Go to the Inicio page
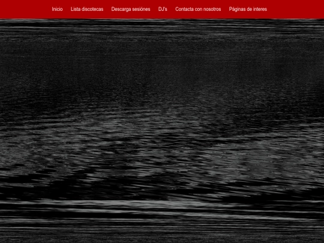Viewport: 324px width, 243px height. coord(57,9)
